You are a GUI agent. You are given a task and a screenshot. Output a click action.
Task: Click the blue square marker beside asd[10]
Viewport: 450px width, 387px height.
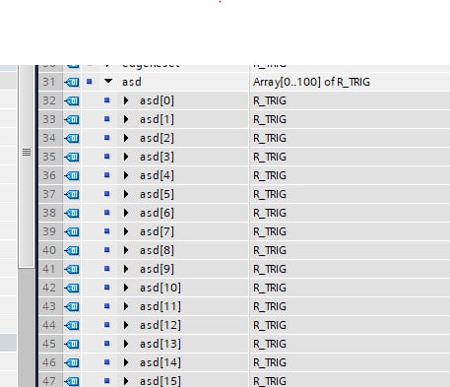(x=106, y=287)
